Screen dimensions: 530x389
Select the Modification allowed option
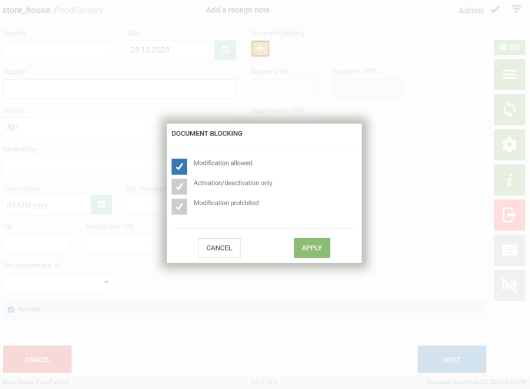coord(180,167)
